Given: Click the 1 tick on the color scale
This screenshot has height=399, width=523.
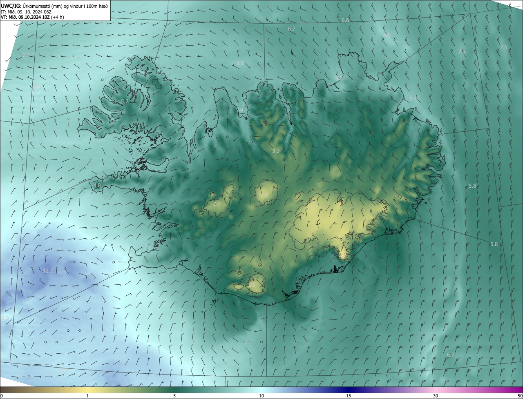Looking at the screenshot, I should [x=87, y=396].
